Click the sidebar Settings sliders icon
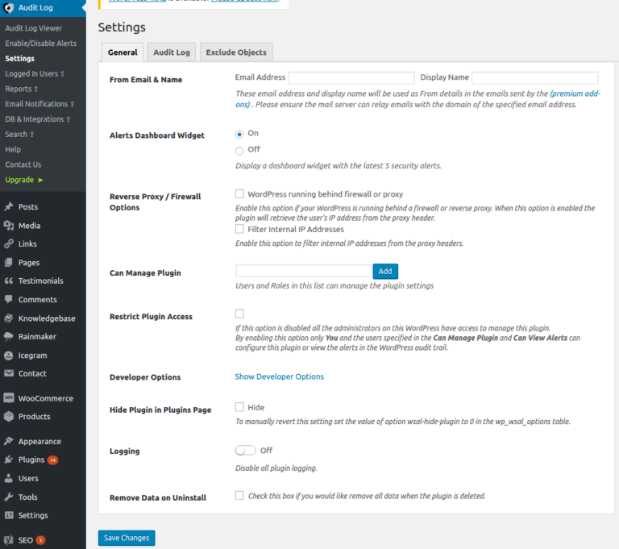 tap(9, 515)
